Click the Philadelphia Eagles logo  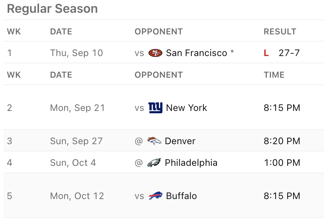154,163
